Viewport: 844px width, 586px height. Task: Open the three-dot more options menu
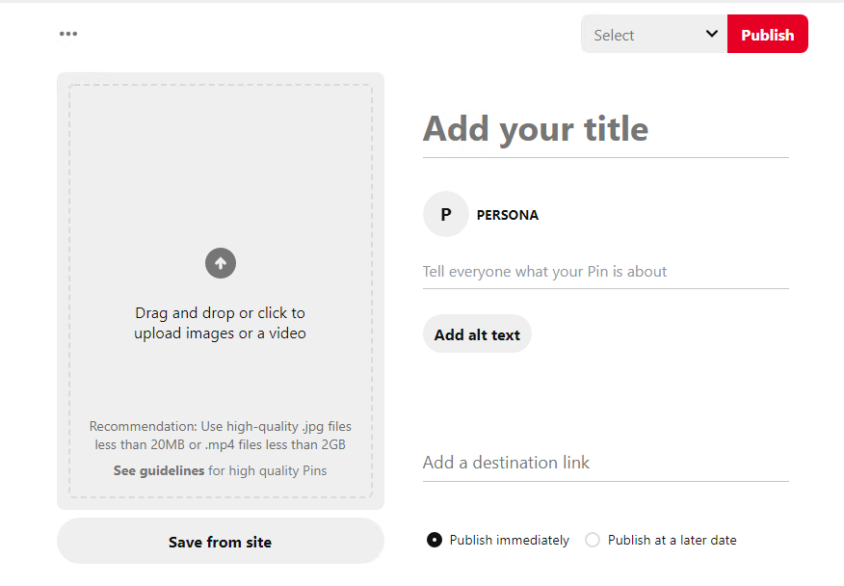[x=67, y=34]
